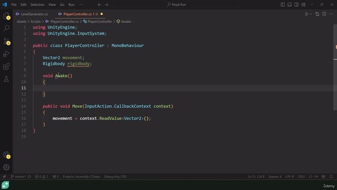Open the CRLF end-of-line selector

[x=301, y=176]
